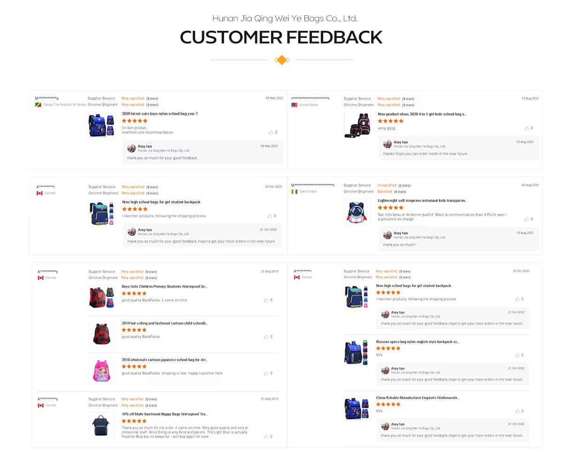Click thumbs-up on the French astronaut backpack review
The image size is (563, 474).
[x=526, y=219]
